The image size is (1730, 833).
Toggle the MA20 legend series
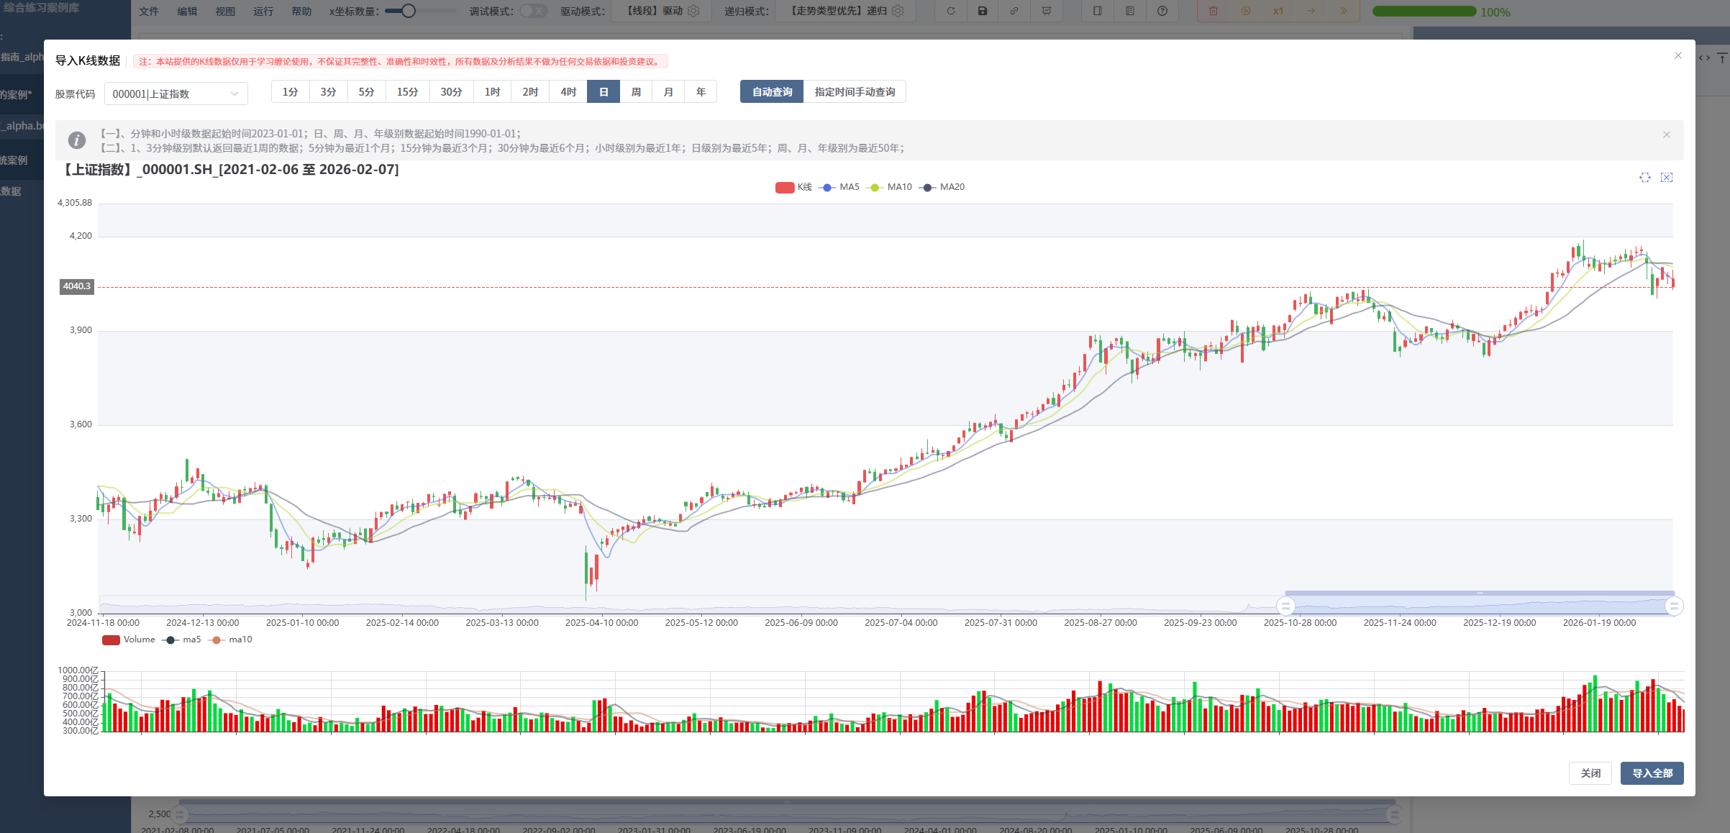(x=943, y=187)
